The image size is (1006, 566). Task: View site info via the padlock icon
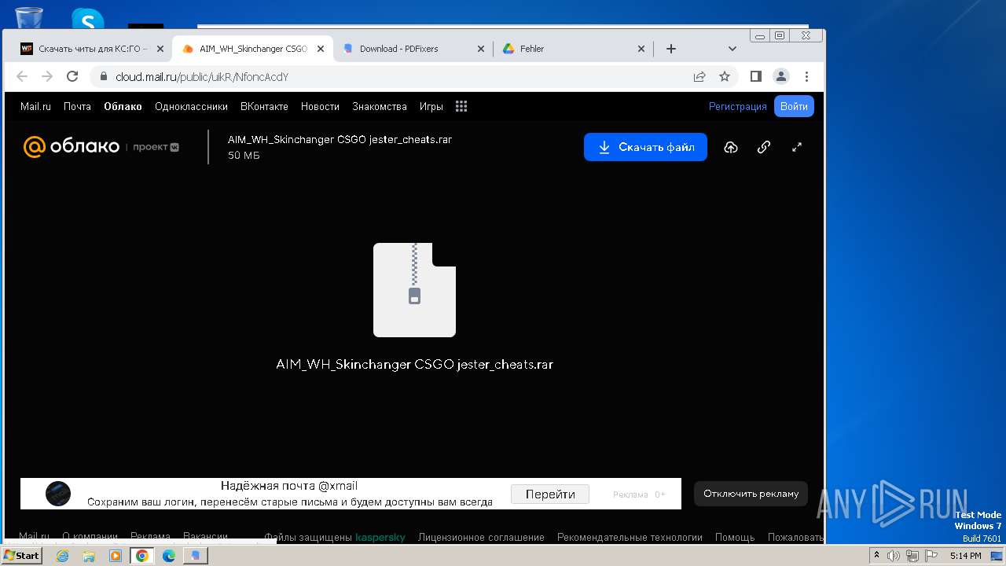(103, 76)
